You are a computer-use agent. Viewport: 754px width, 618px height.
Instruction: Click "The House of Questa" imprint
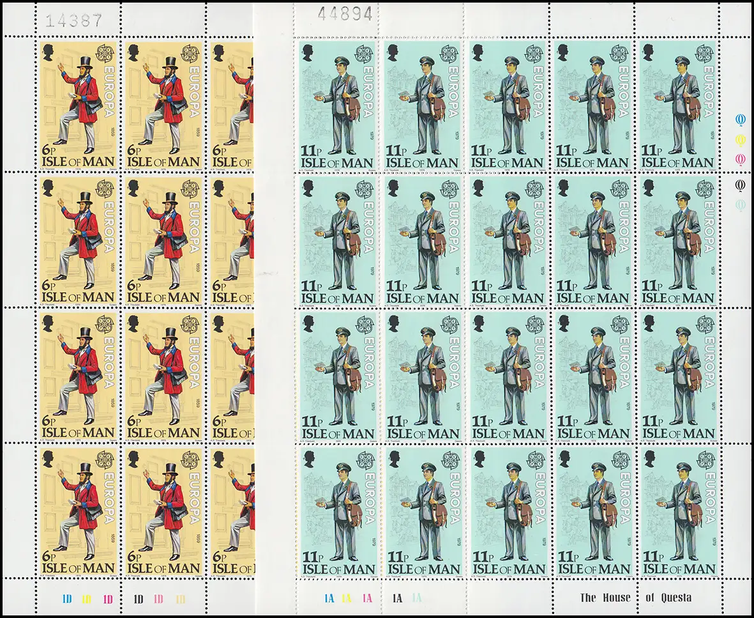click(x=635, y=598)
